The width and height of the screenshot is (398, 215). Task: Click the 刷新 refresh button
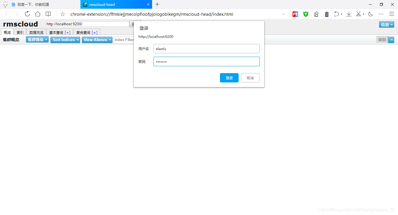click(382, 40)
